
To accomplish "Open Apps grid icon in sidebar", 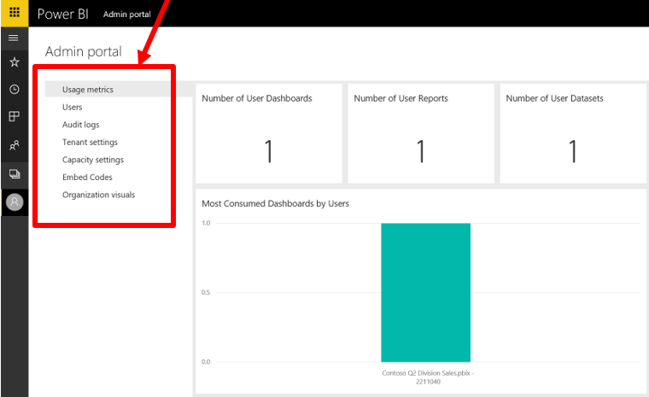I will click(14, 117).
